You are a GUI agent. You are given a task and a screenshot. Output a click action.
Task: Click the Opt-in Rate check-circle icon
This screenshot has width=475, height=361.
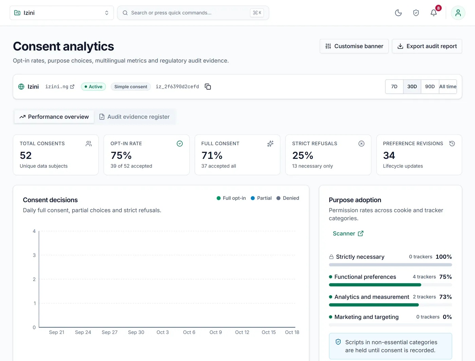point(180,144)
